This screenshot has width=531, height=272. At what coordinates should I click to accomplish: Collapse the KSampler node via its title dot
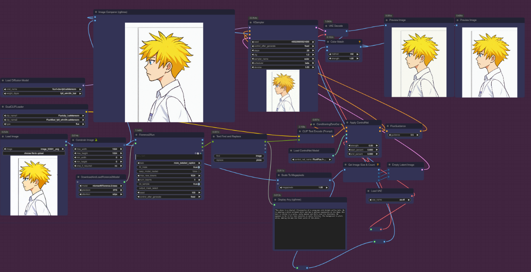(251, 23)
